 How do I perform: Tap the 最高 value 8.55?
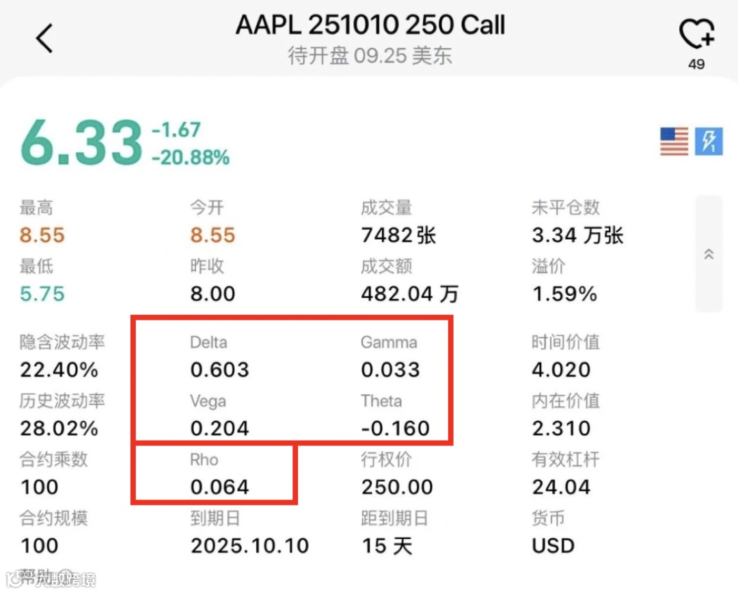coord(42,235)
